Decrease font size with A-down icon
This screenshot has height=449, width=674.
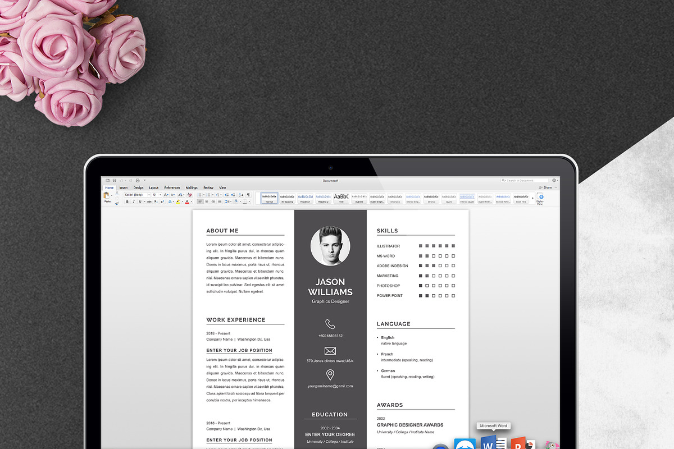coord(173,195)
